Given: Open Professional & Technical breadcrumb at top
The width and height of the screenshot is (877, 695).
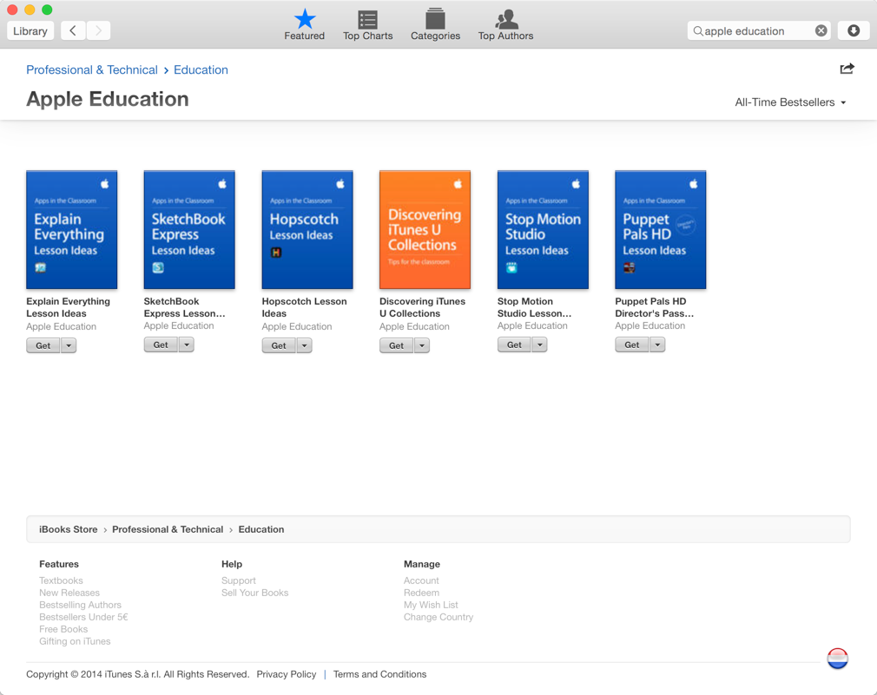Looking at the screenshot, I should [92, 69].
